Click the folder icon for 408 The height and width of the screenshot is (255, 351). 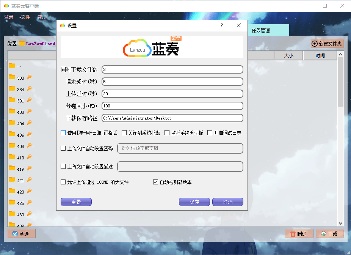(x=12, y=145)
